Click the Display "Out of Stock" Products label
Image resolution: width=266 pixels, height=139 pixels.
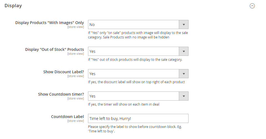pyautogui.click(x=54, y=49)
